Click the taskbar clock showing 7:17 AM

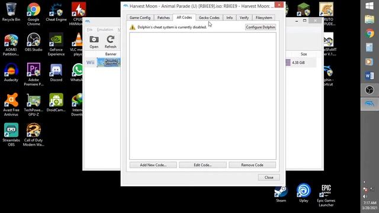(x=370, y=203)
